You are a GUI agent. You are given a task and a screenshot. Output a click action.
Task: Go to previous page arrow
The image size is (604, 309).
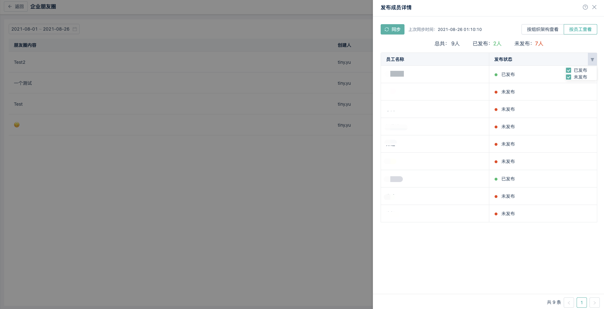tap(569, 303)
